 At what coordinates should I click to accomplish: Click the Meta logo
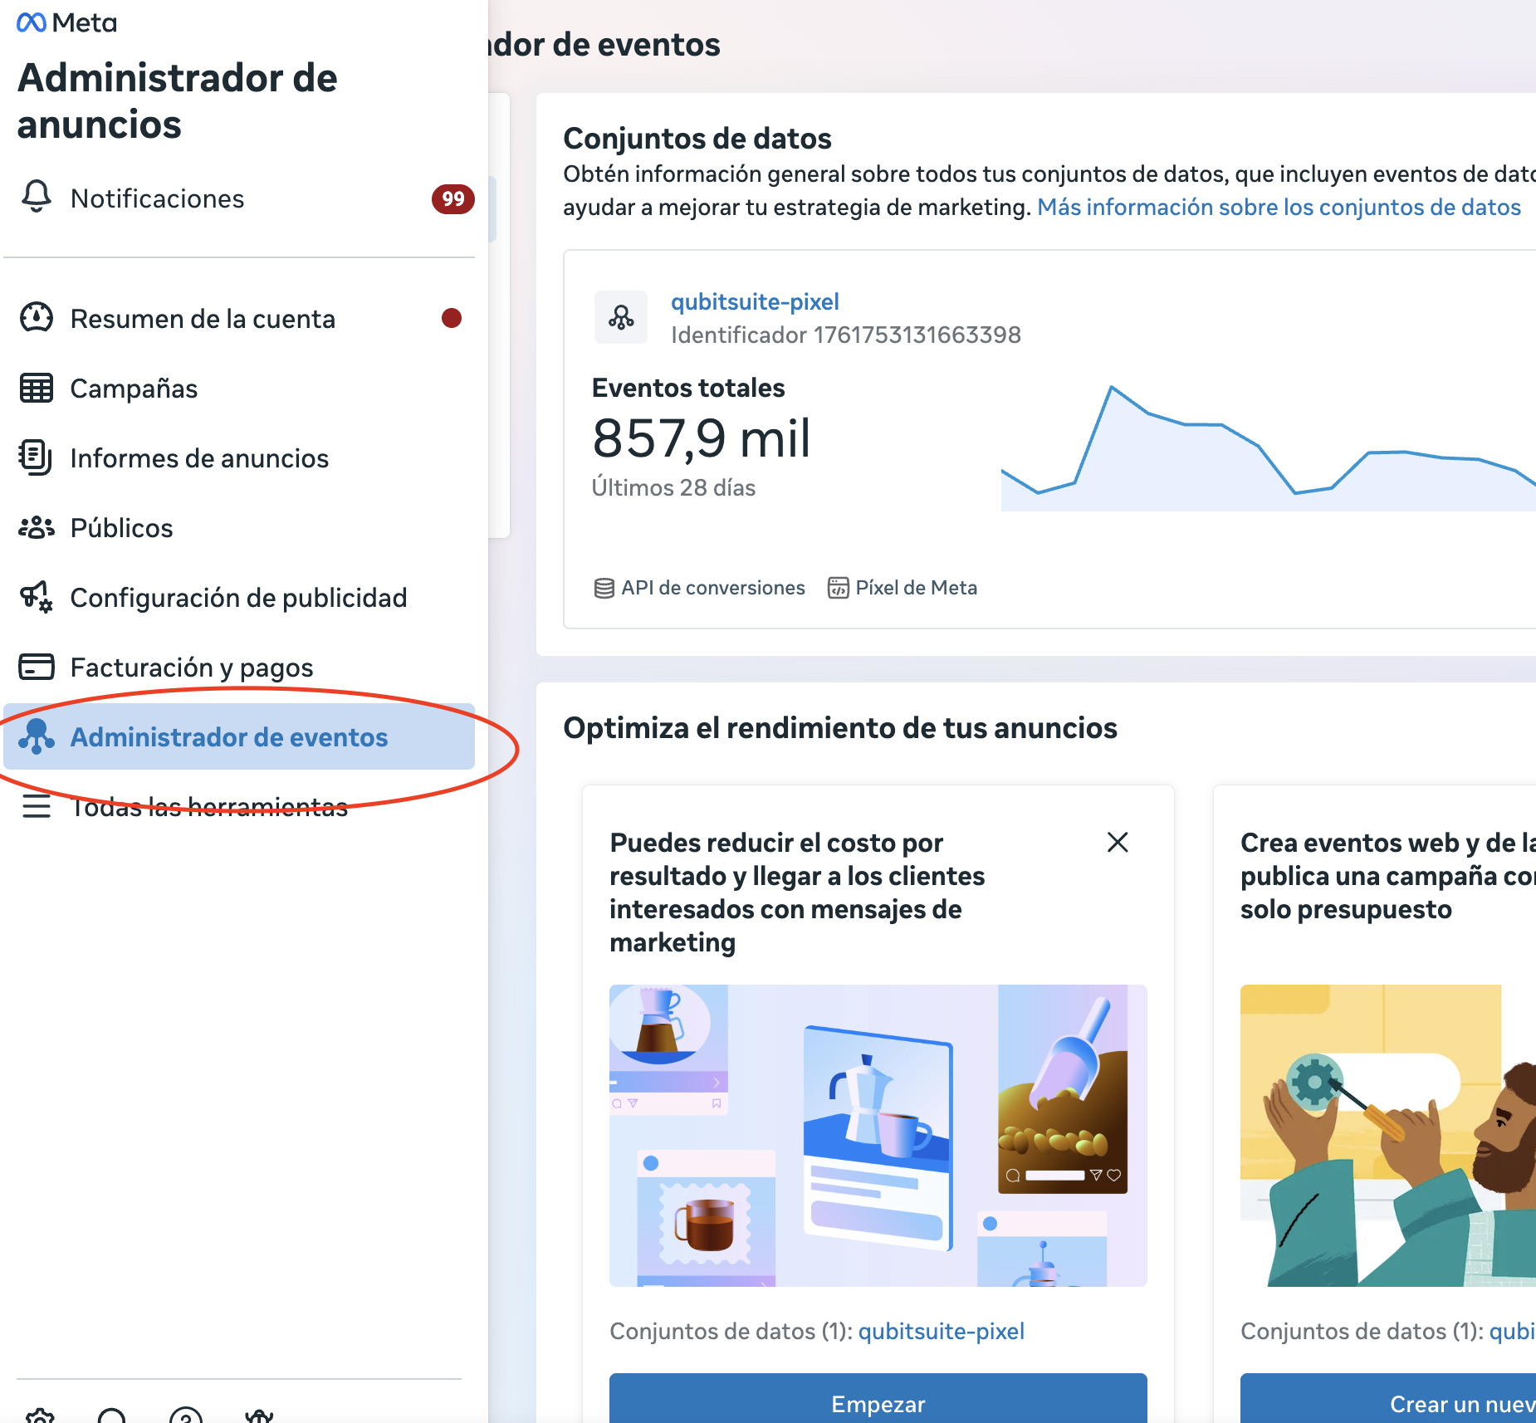coord(66,22)
